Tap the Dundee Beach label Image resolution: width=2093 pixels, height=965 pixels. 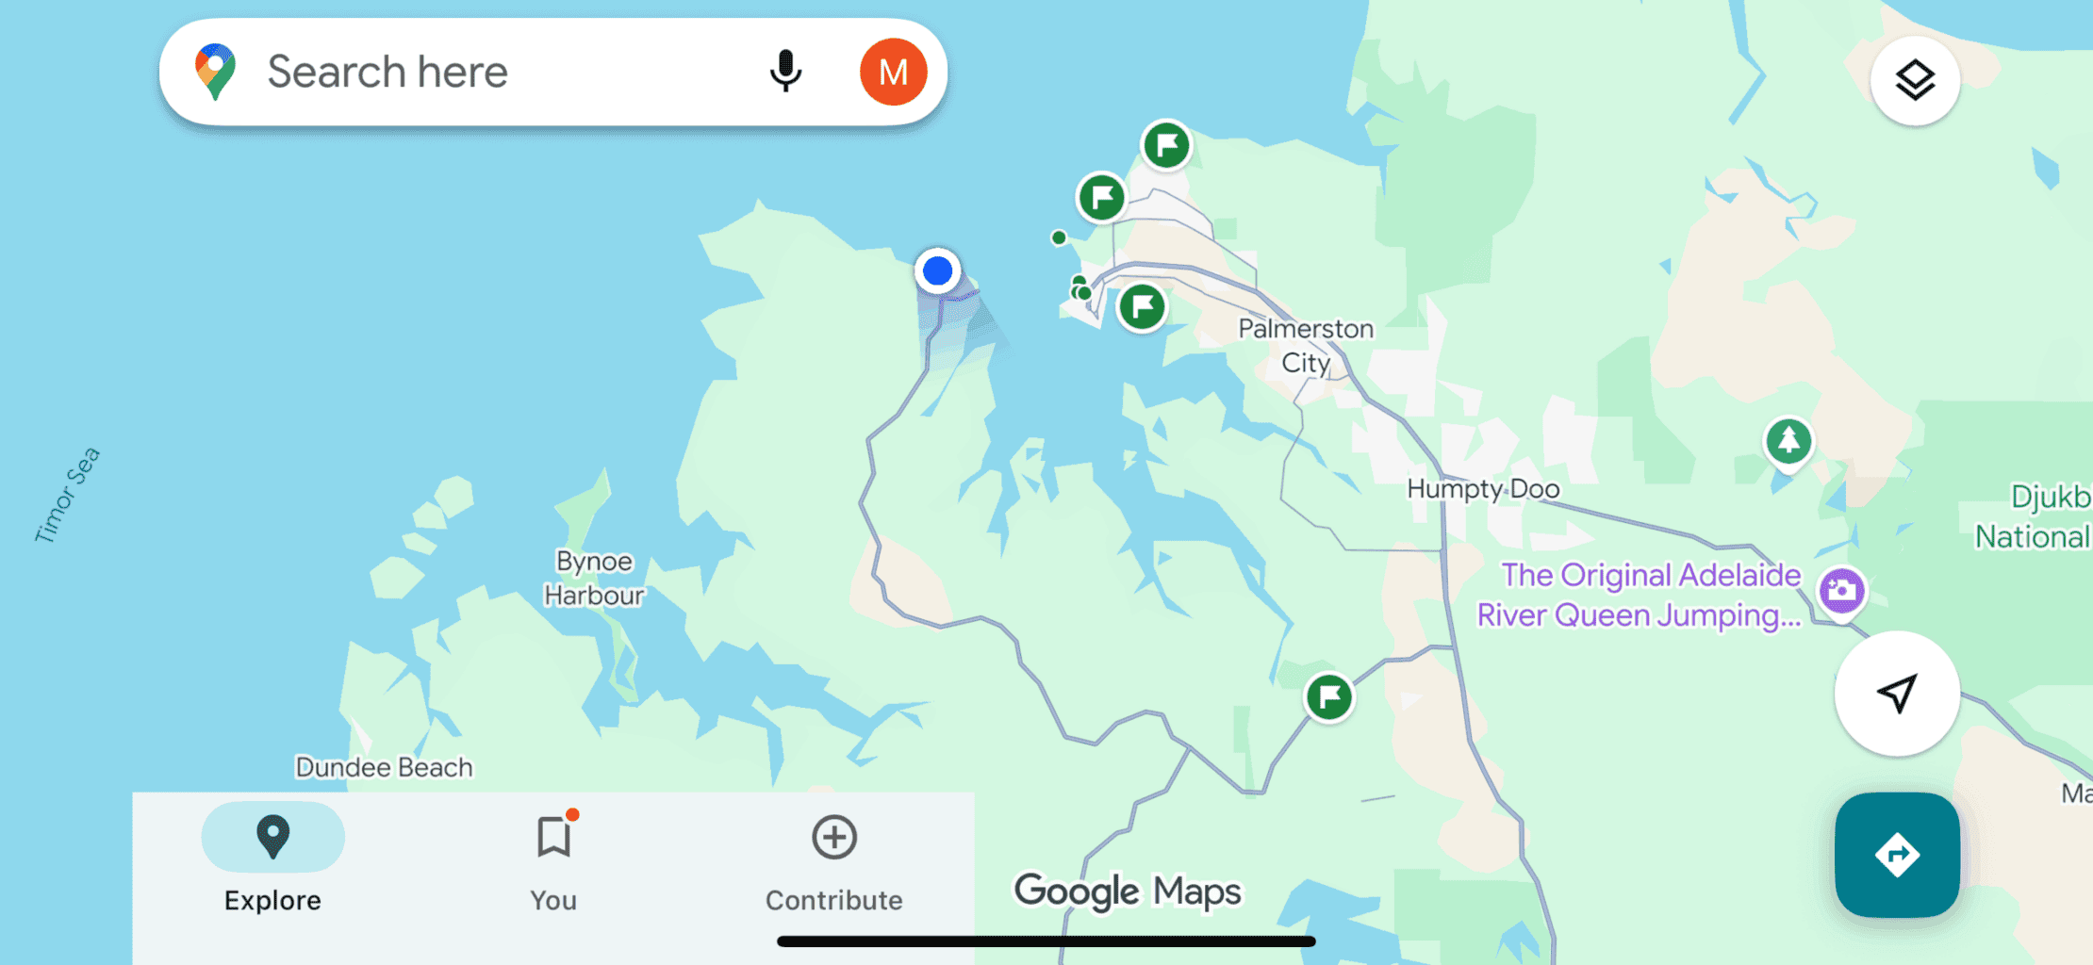click(x=384, y=767)
